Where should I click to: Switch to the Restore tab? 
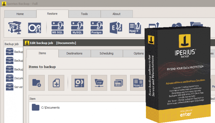[52, 14]
